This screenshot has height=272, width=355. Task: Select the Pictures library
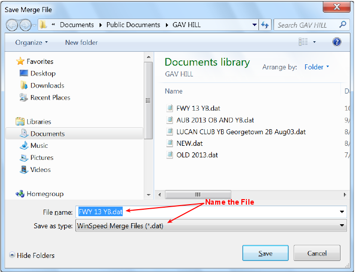42,157
